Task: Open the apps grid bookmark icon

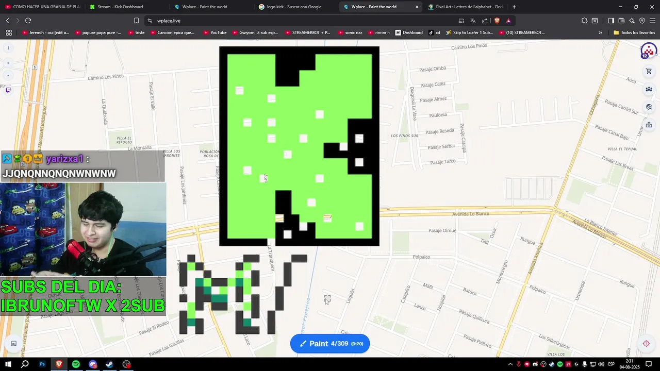Action: pyautogui.click(x=9, y=32)
